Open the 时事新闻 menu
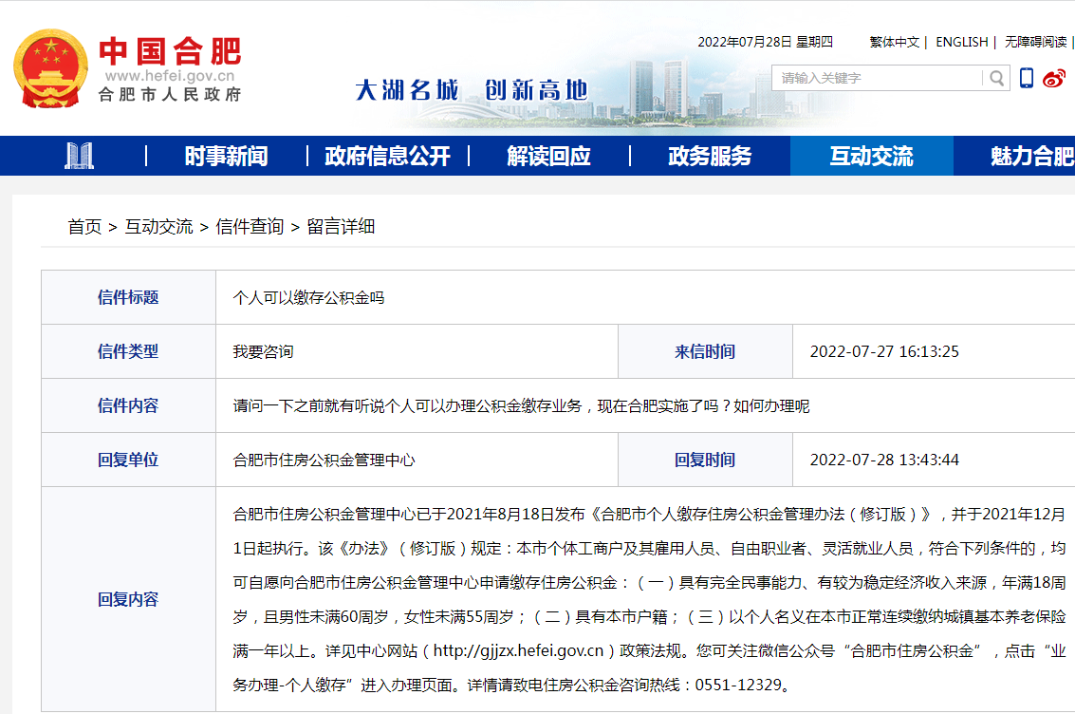Viewport: 1075px width, 714px height. coord(226,157)
